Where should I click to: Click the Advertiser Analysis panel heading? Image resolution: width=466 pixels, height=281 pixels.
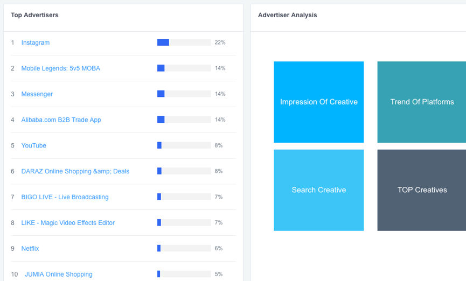pos(287,15)
